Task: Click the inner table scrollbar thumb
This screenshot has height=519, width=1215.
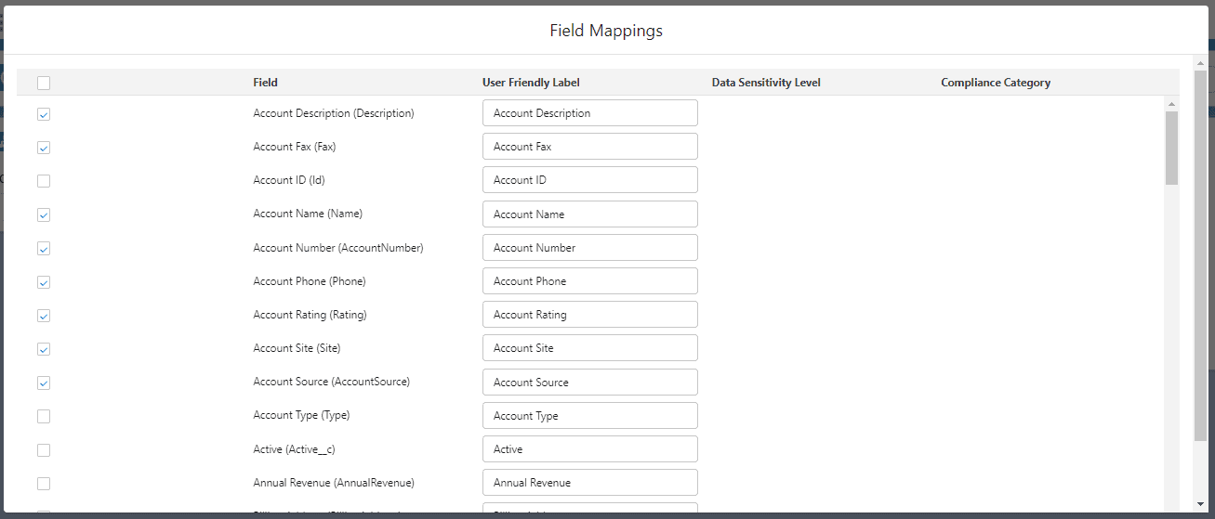Action: [x=1171, y=147]
